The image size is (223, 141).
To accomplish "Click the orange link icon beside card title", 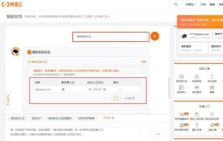I will point(29,52).
